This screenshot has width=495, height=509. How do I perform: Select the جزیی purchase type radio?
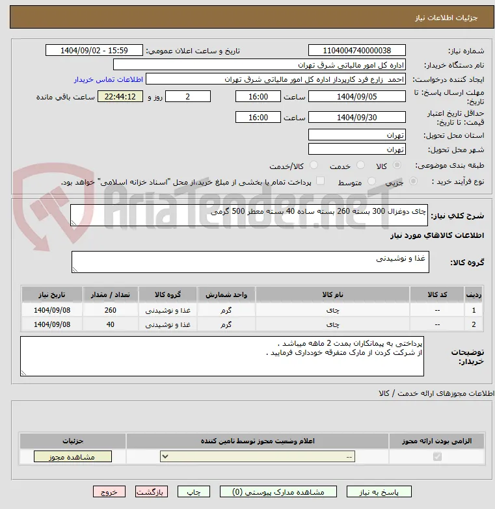(413, 181)
